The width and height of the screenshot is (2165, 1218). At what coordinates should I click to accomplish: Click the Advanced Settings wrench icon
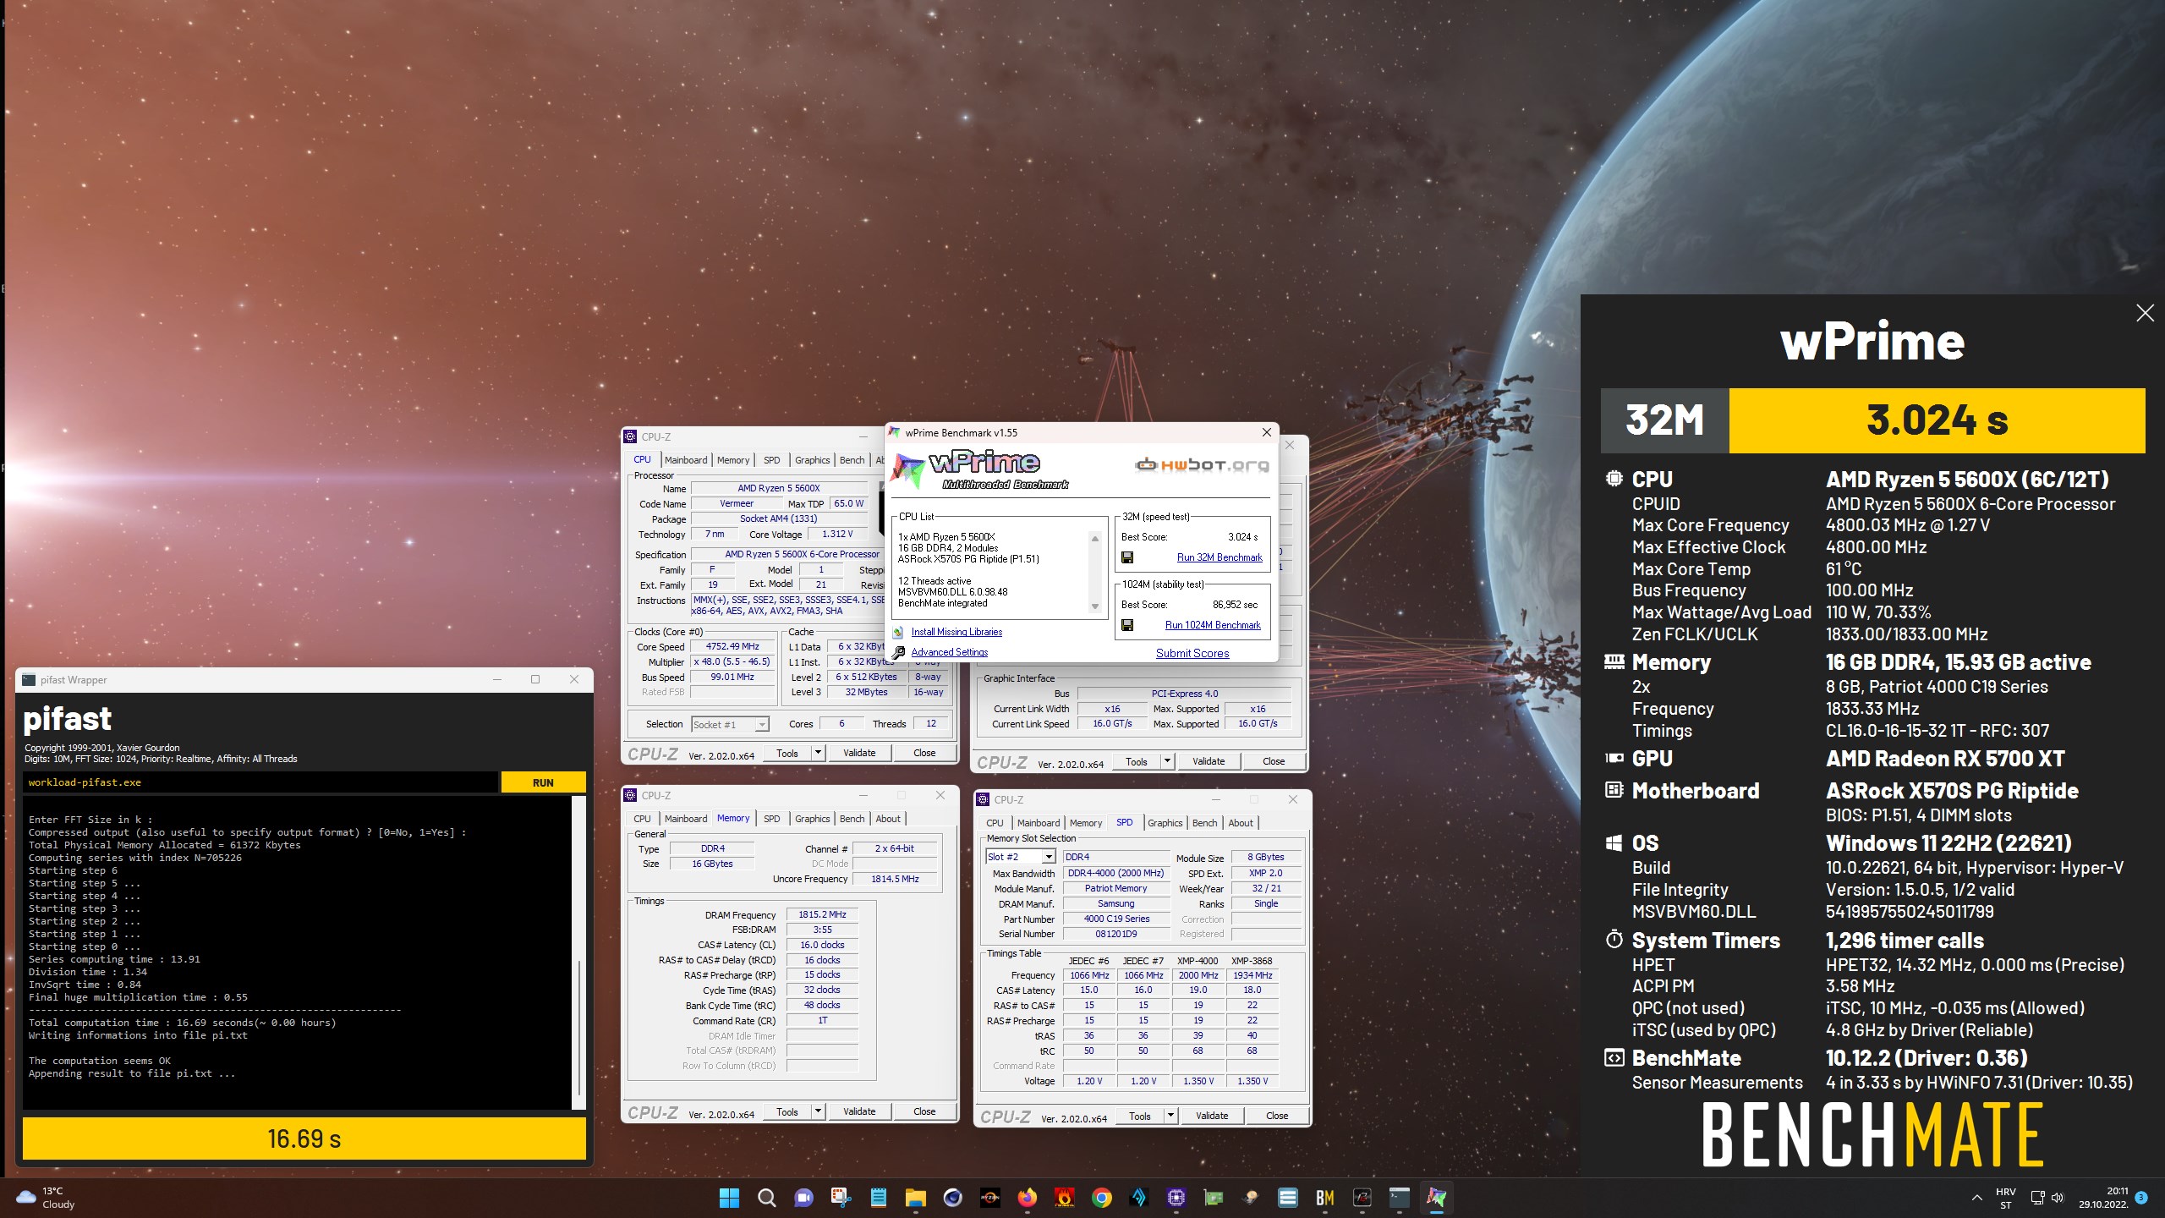pos(898,652)
